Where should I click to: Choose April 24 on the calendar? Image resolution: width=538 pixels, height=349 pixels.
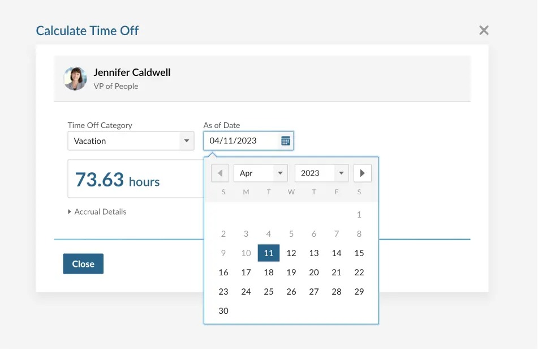(x=246, y=292)
